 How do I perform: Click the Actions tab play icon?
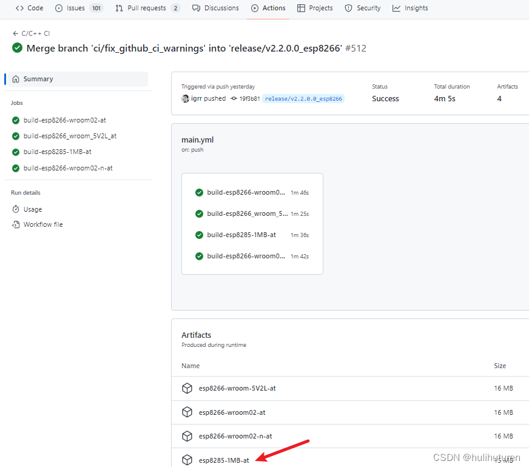pyautogui.click(x=255, y=8)
